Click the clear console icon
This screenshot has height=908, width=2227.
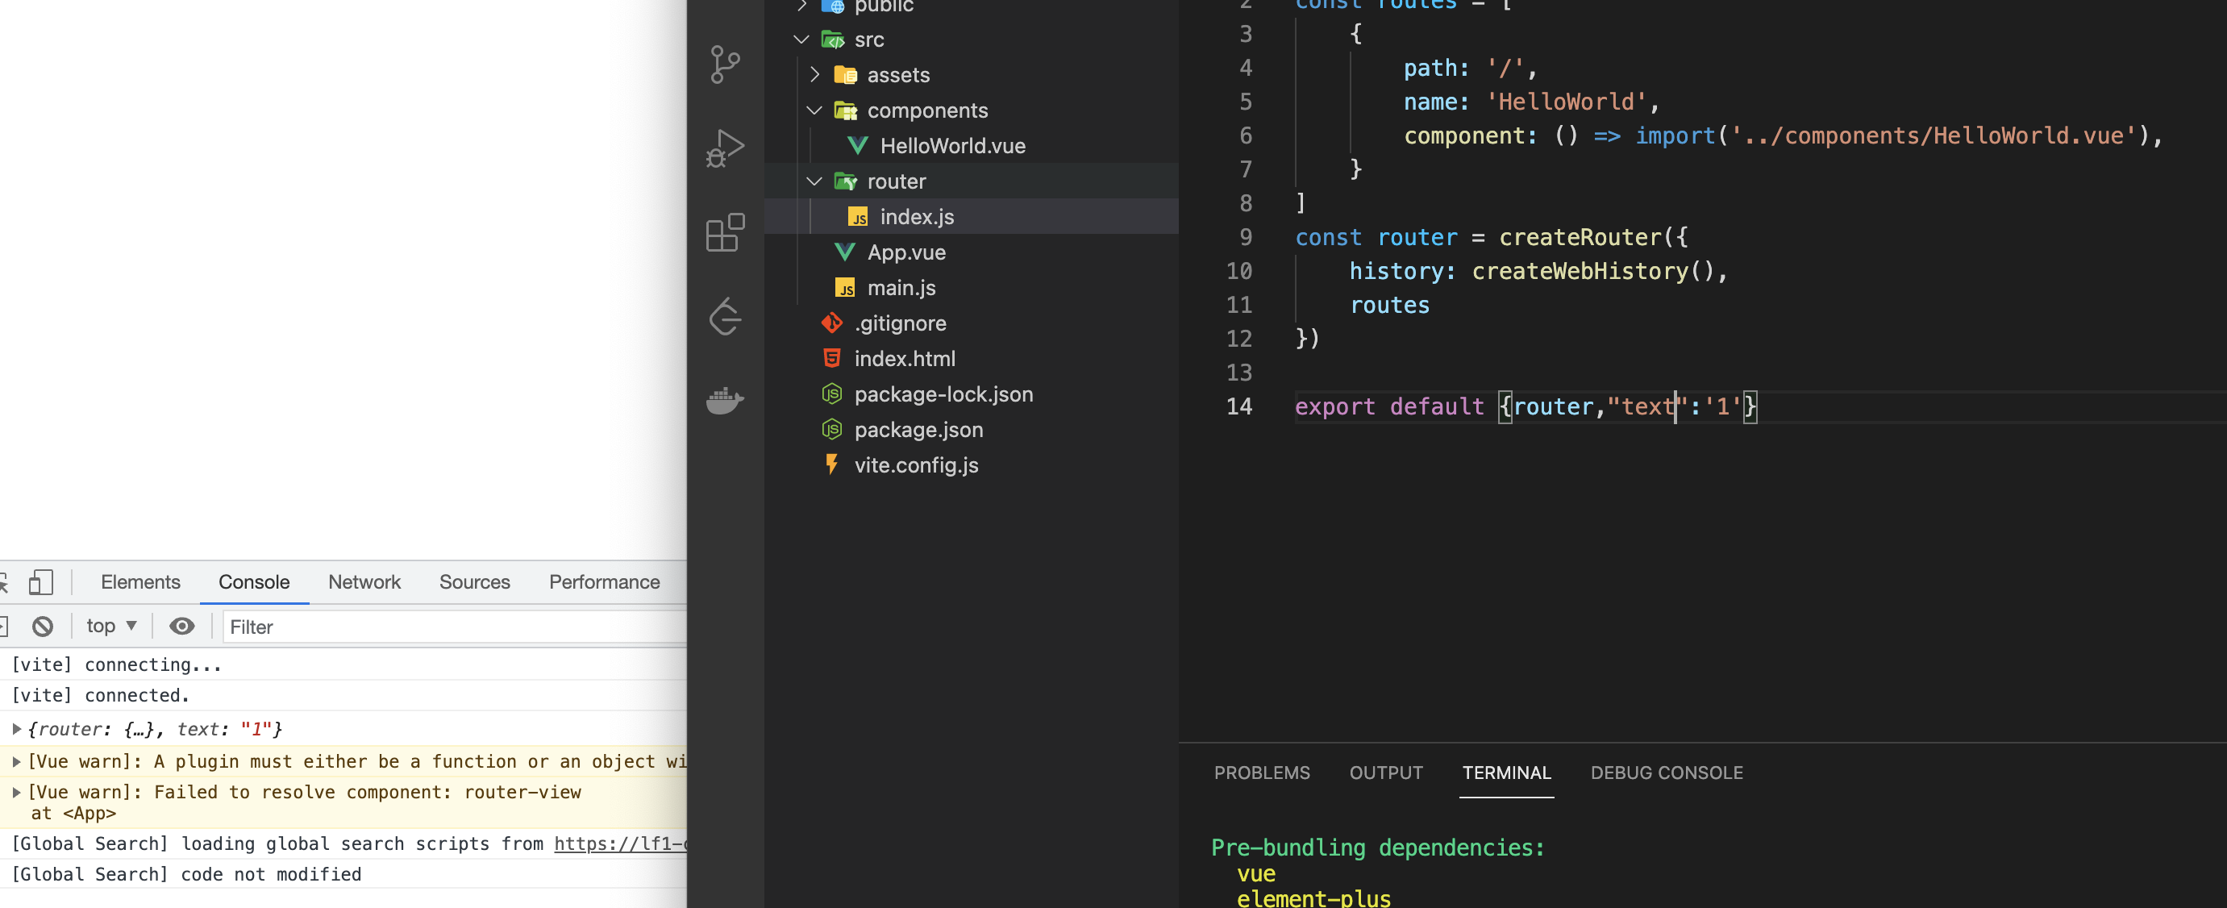[x=43, y=626]
